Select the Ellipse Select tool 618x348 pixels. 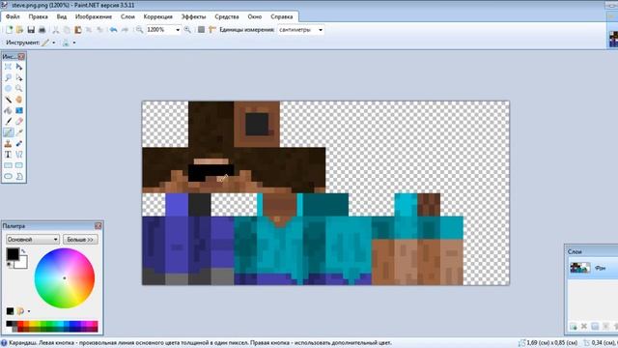[x=8, y=88]
